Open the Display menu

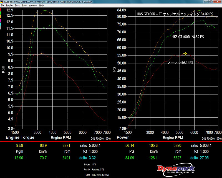[x=9, y=5]
